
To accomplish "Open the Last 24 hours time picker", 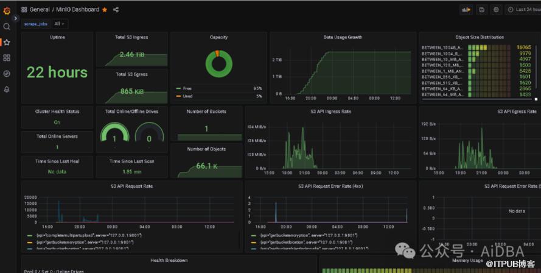I will pos(523,10).
